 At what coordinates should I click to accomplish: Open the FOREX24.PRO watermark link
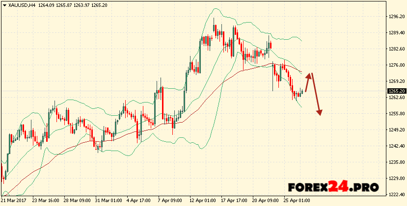[x=333, y=187]
